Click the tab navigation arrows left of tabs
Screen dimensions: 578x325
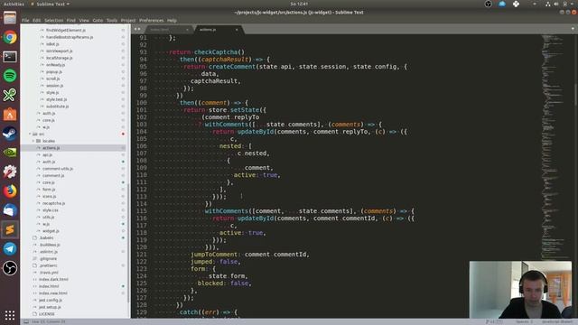tap(137, 29)
